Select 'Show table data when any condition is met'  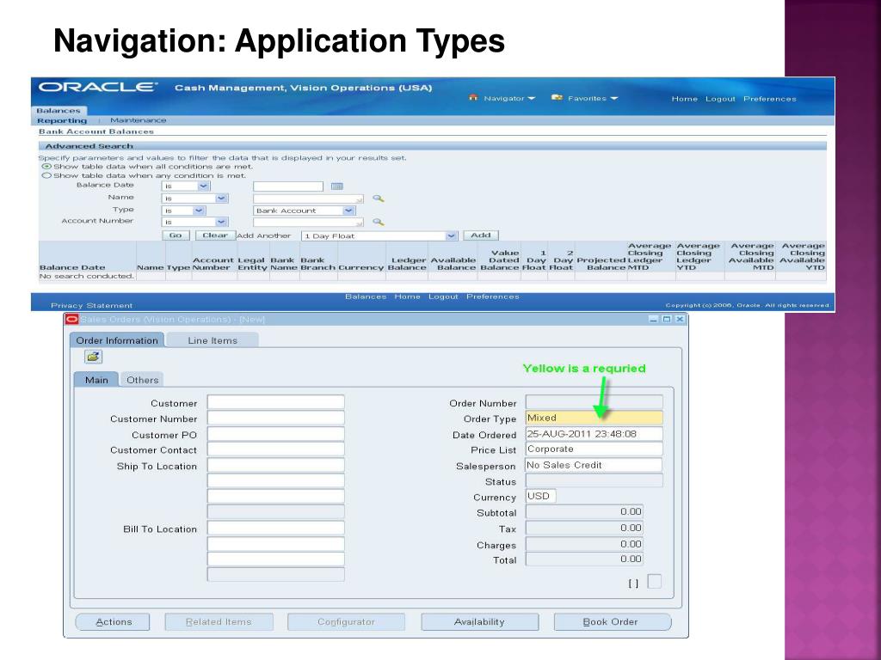point(46,175)
